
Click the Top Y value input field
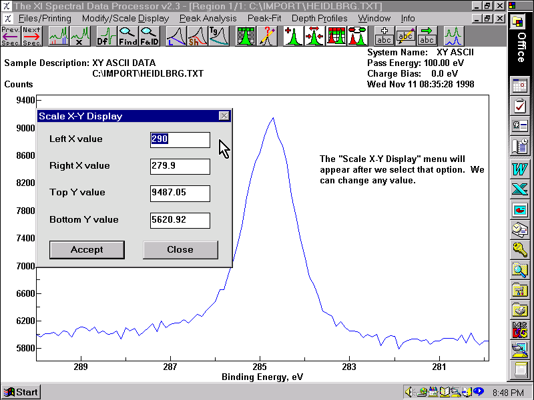(180, 193)
